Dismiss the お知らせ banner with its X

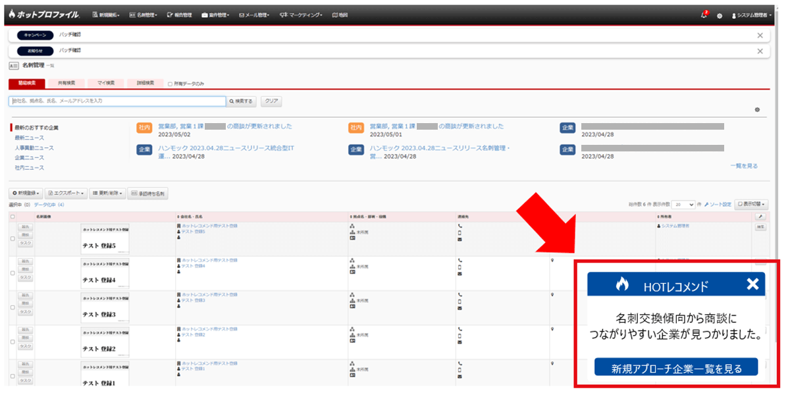pyautogui.click(x=760, y=51)
